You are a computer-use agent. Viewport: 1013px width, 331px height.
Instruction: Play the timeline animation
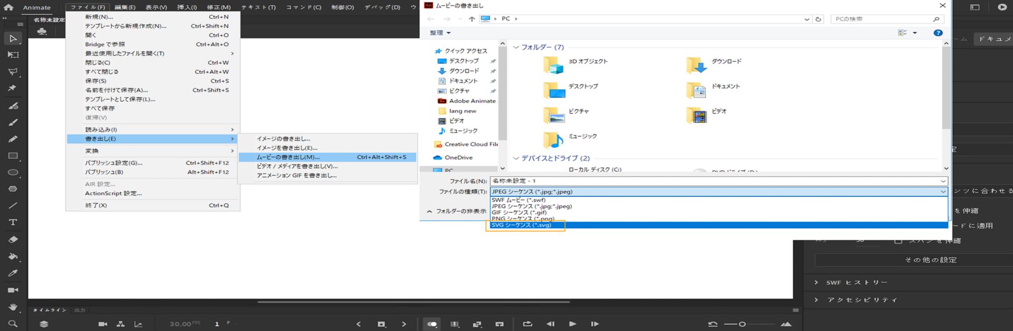click(572, 324)
